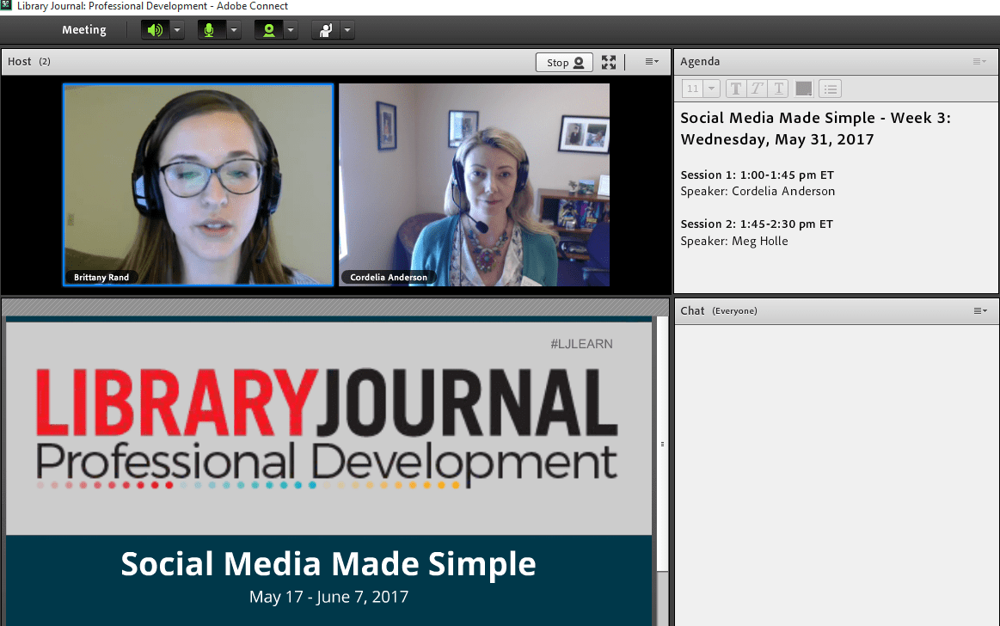Click the raise hand status icon
This screenshot has height=626, width=1000.
coord(325,30)
